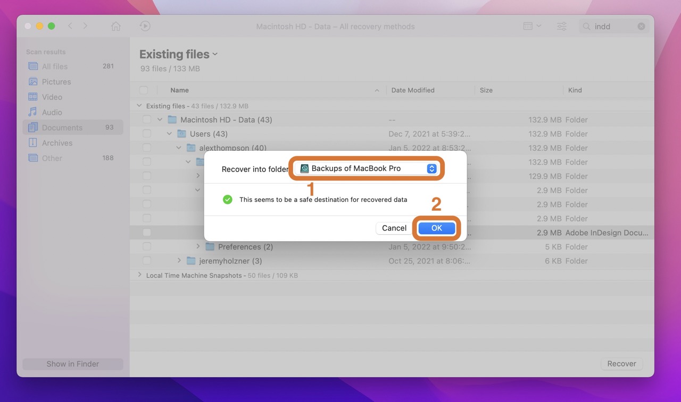This screenshot has width=681, height=402.
Task: Click the Scan results sidebar heading
Action: pyautogui.click(x=46, y=52)
